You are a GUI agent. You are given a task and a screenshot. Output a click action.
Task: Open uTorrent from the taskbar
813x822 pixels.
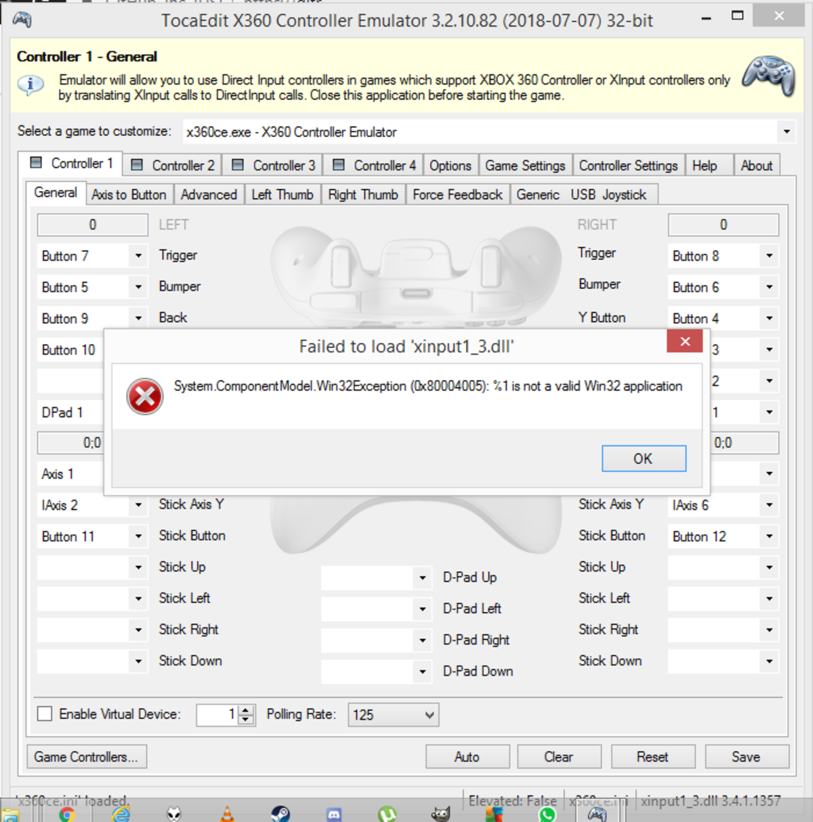[387, 813]
